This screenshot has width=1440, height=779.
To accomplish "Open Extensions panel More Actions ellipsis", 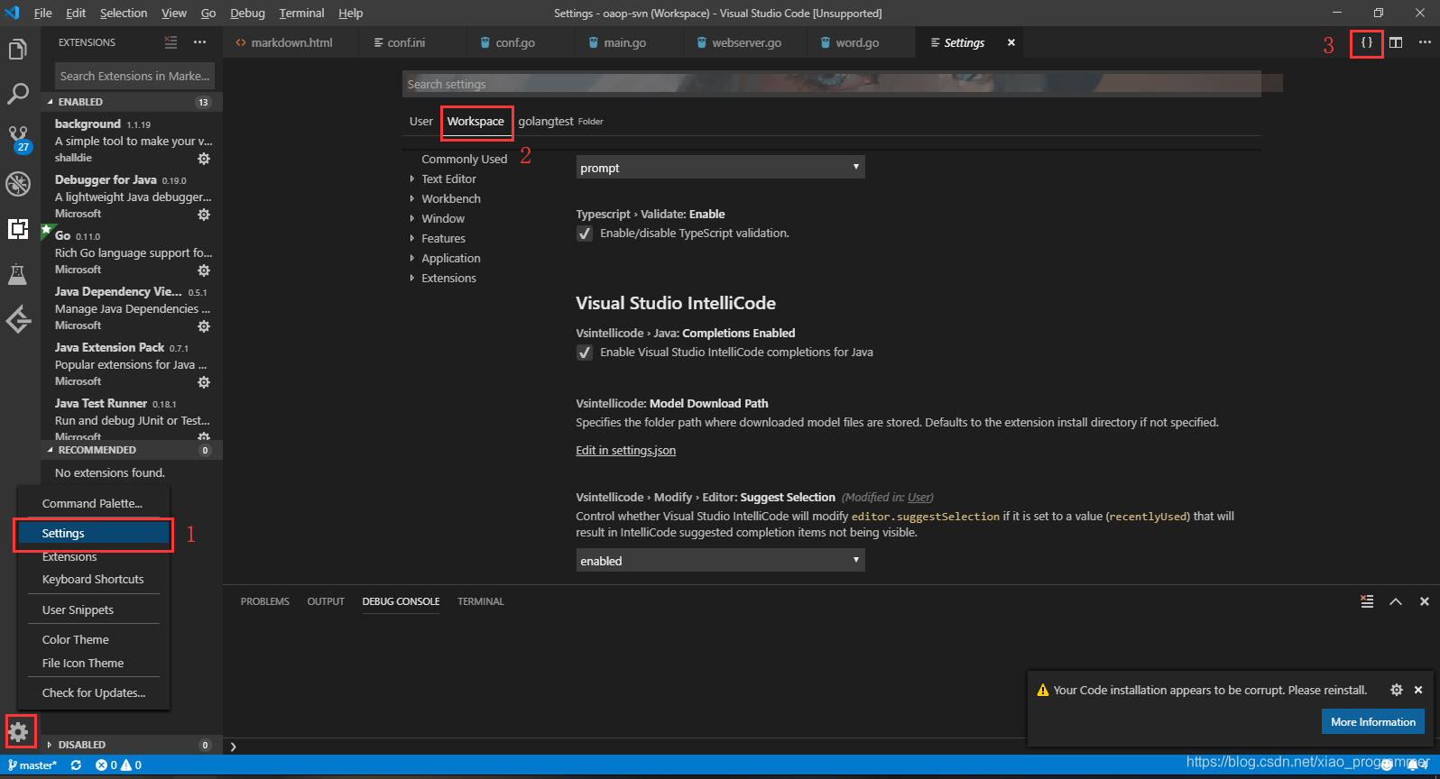I will tap(199, 42).
